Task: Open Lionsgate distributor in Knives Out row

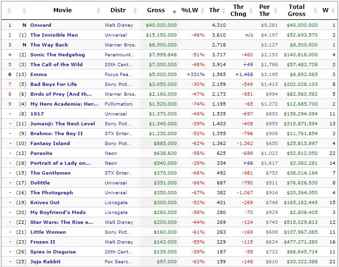Action: (116, 203)
